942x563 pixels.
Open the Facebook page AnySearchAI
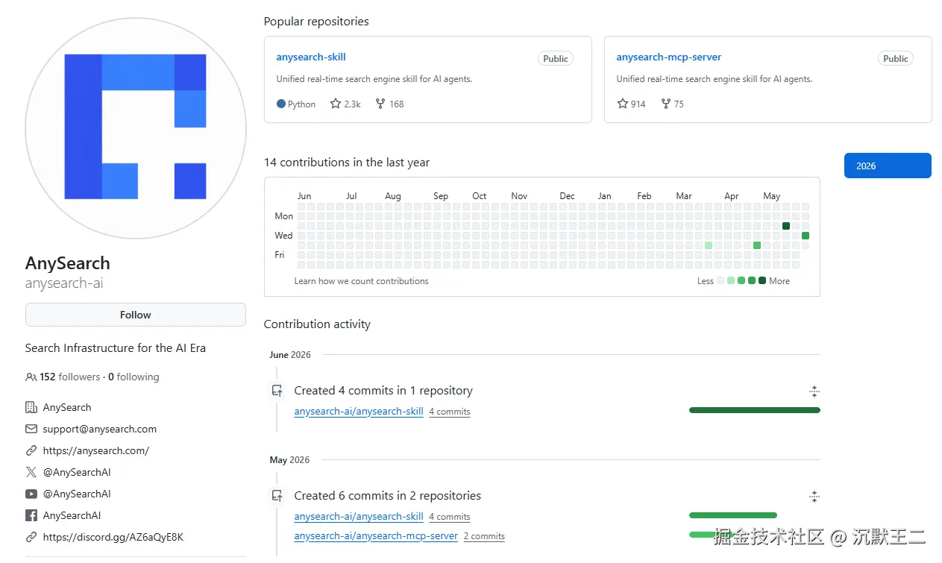(x=72, y=515)
